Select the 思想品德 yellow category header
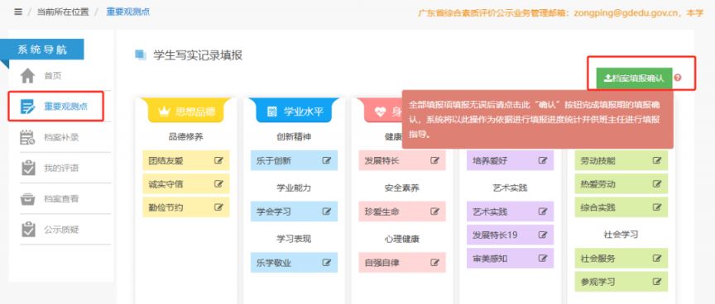715x304 pixels. coord(186,111)
